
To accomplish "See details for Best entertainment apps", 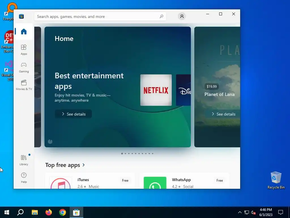I will (73, 114).
